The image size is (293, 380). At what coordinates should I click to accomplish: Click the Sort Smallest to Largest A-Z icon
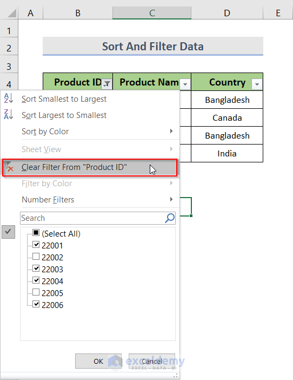(9, 99)
